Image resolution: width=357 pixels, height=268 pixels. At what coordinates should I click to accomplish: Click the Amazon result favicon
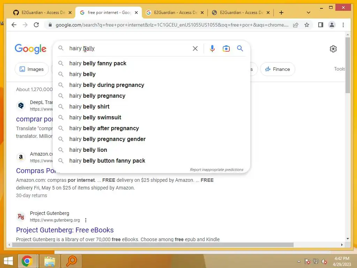point(21,157)
